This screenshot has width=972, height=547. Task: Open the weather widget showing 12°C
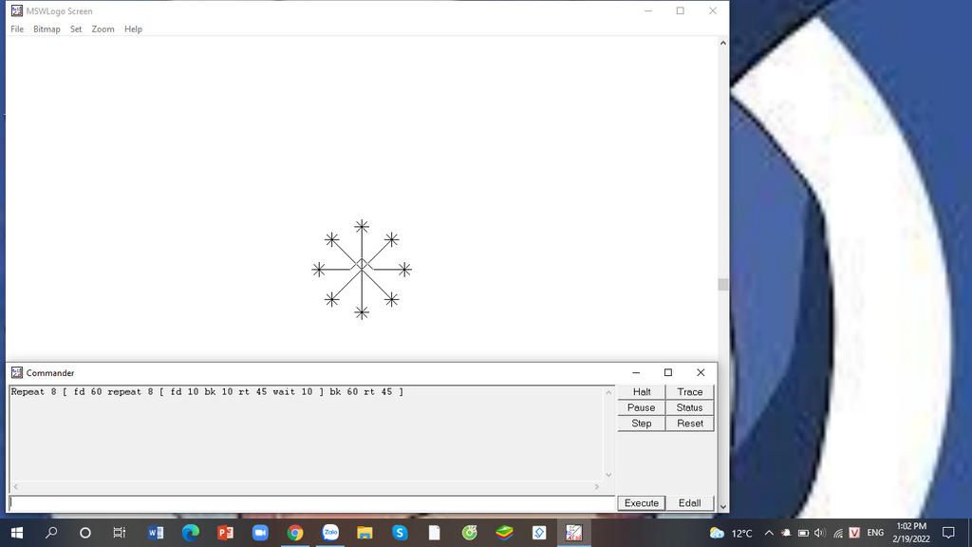tap(732, 534)
